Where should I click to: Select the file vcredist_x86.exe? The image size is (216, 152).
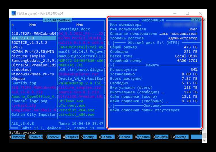[x=76, y=114]
